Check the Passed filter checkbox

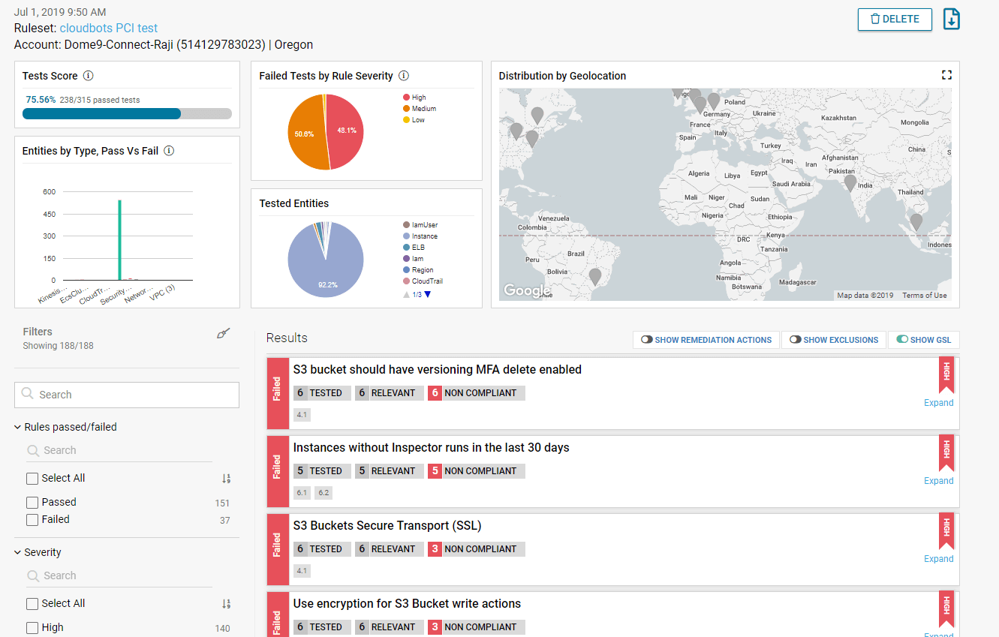[x=32, y=503]
